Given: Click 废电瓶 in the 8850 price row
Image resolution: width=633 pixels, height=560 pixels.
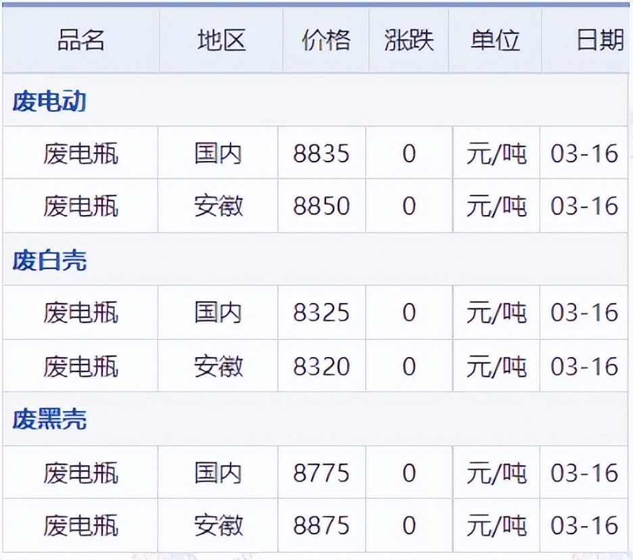Looking at the screenshot, I should pyautogui.click(x=80, y=206).
